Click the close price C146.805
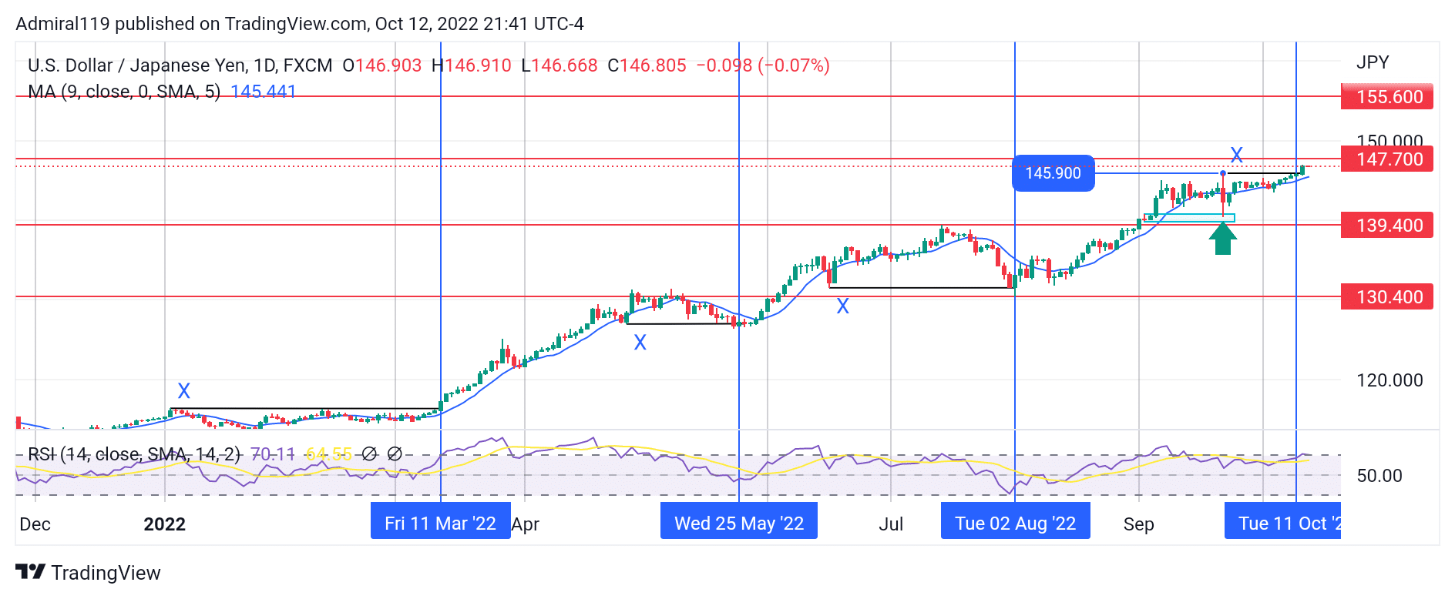 click(647, 65)
